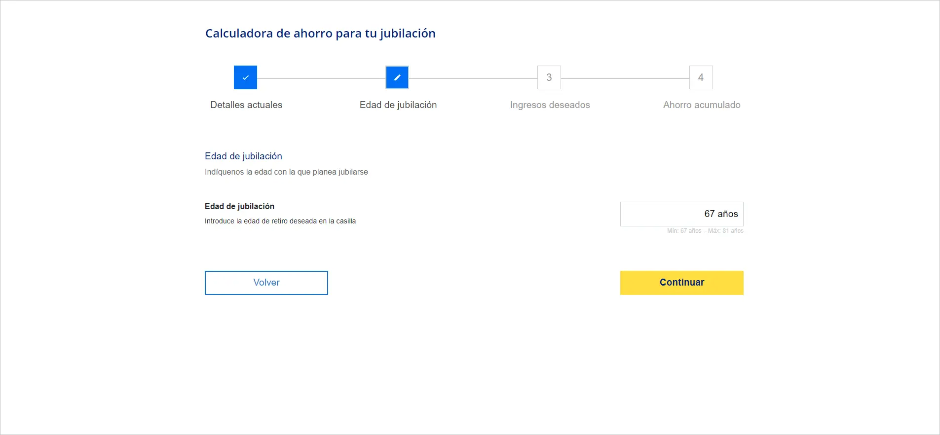
Task: Click the retirement age input showing 67 años
Action: click(x=681, y=214)
